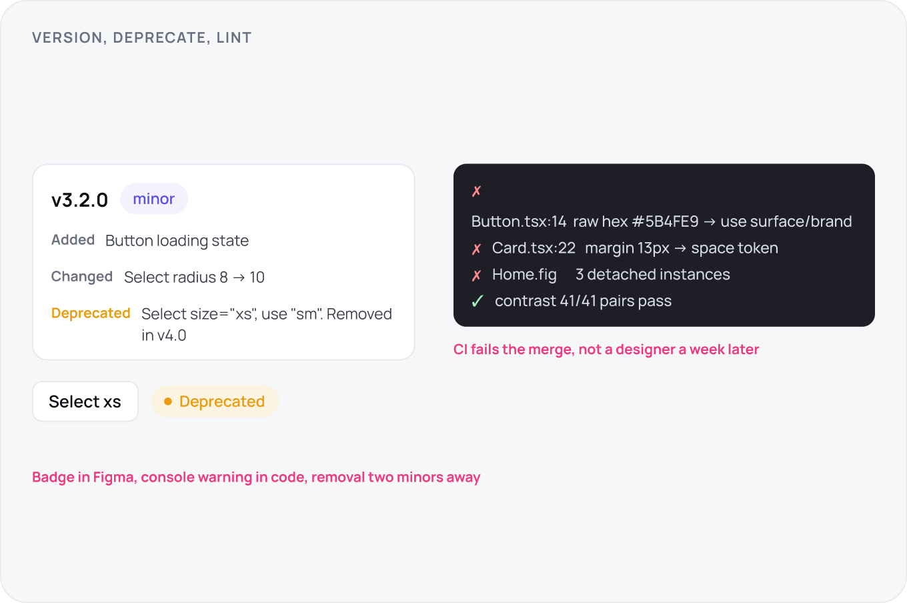
Task: Select the "Button loading state" entry
Action: tap(177, 241)
